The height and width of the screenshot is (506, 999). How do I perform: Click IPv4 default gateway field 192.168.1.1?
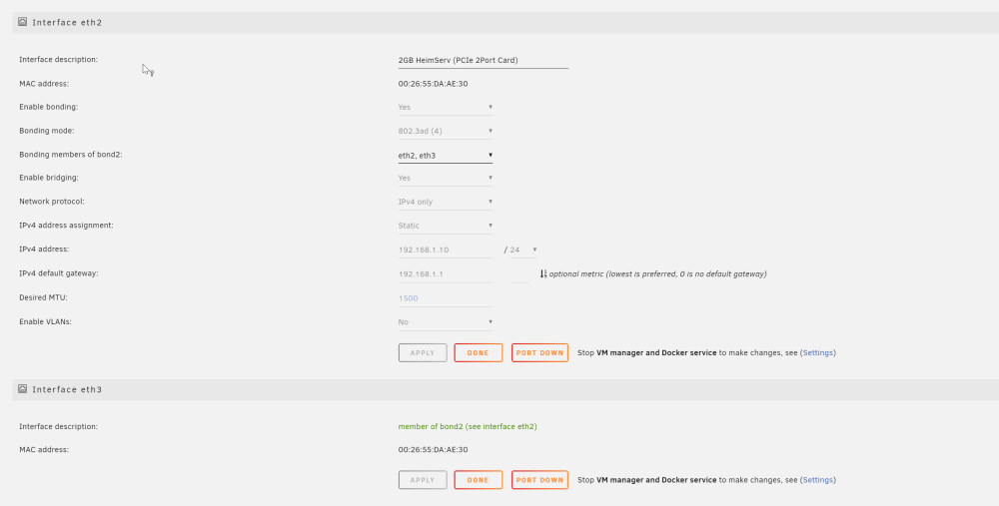click(x=446, y=273)
